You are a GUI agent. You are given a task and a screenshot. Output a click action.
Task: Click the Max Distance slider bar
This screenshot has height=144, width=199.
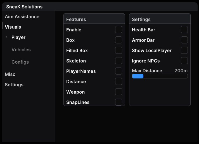tap(160, 76)
